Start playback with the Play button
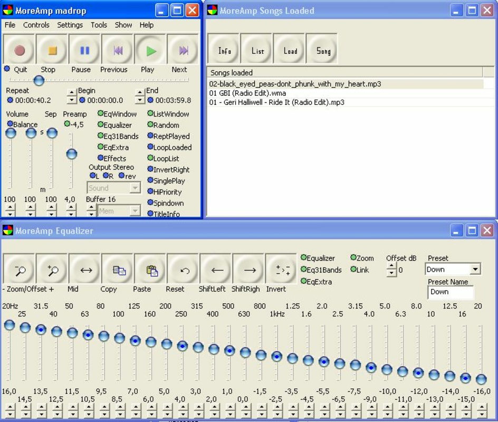Image resolution: width=498 pixels, height=422 pixels. coord(150,50)
